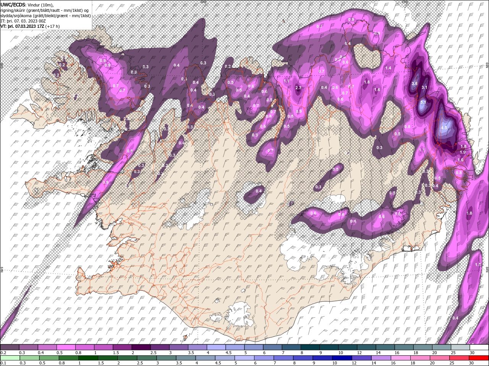This screenshot has height=366, width=489.
Task: Click the 'VT: þri. 07.03.2023 17Z' valid time
Action: coord(22,26)
